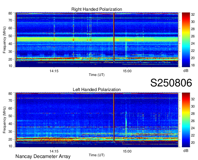Click the 40 MHz tick of Right Handed plot

(x=10, y=44)
